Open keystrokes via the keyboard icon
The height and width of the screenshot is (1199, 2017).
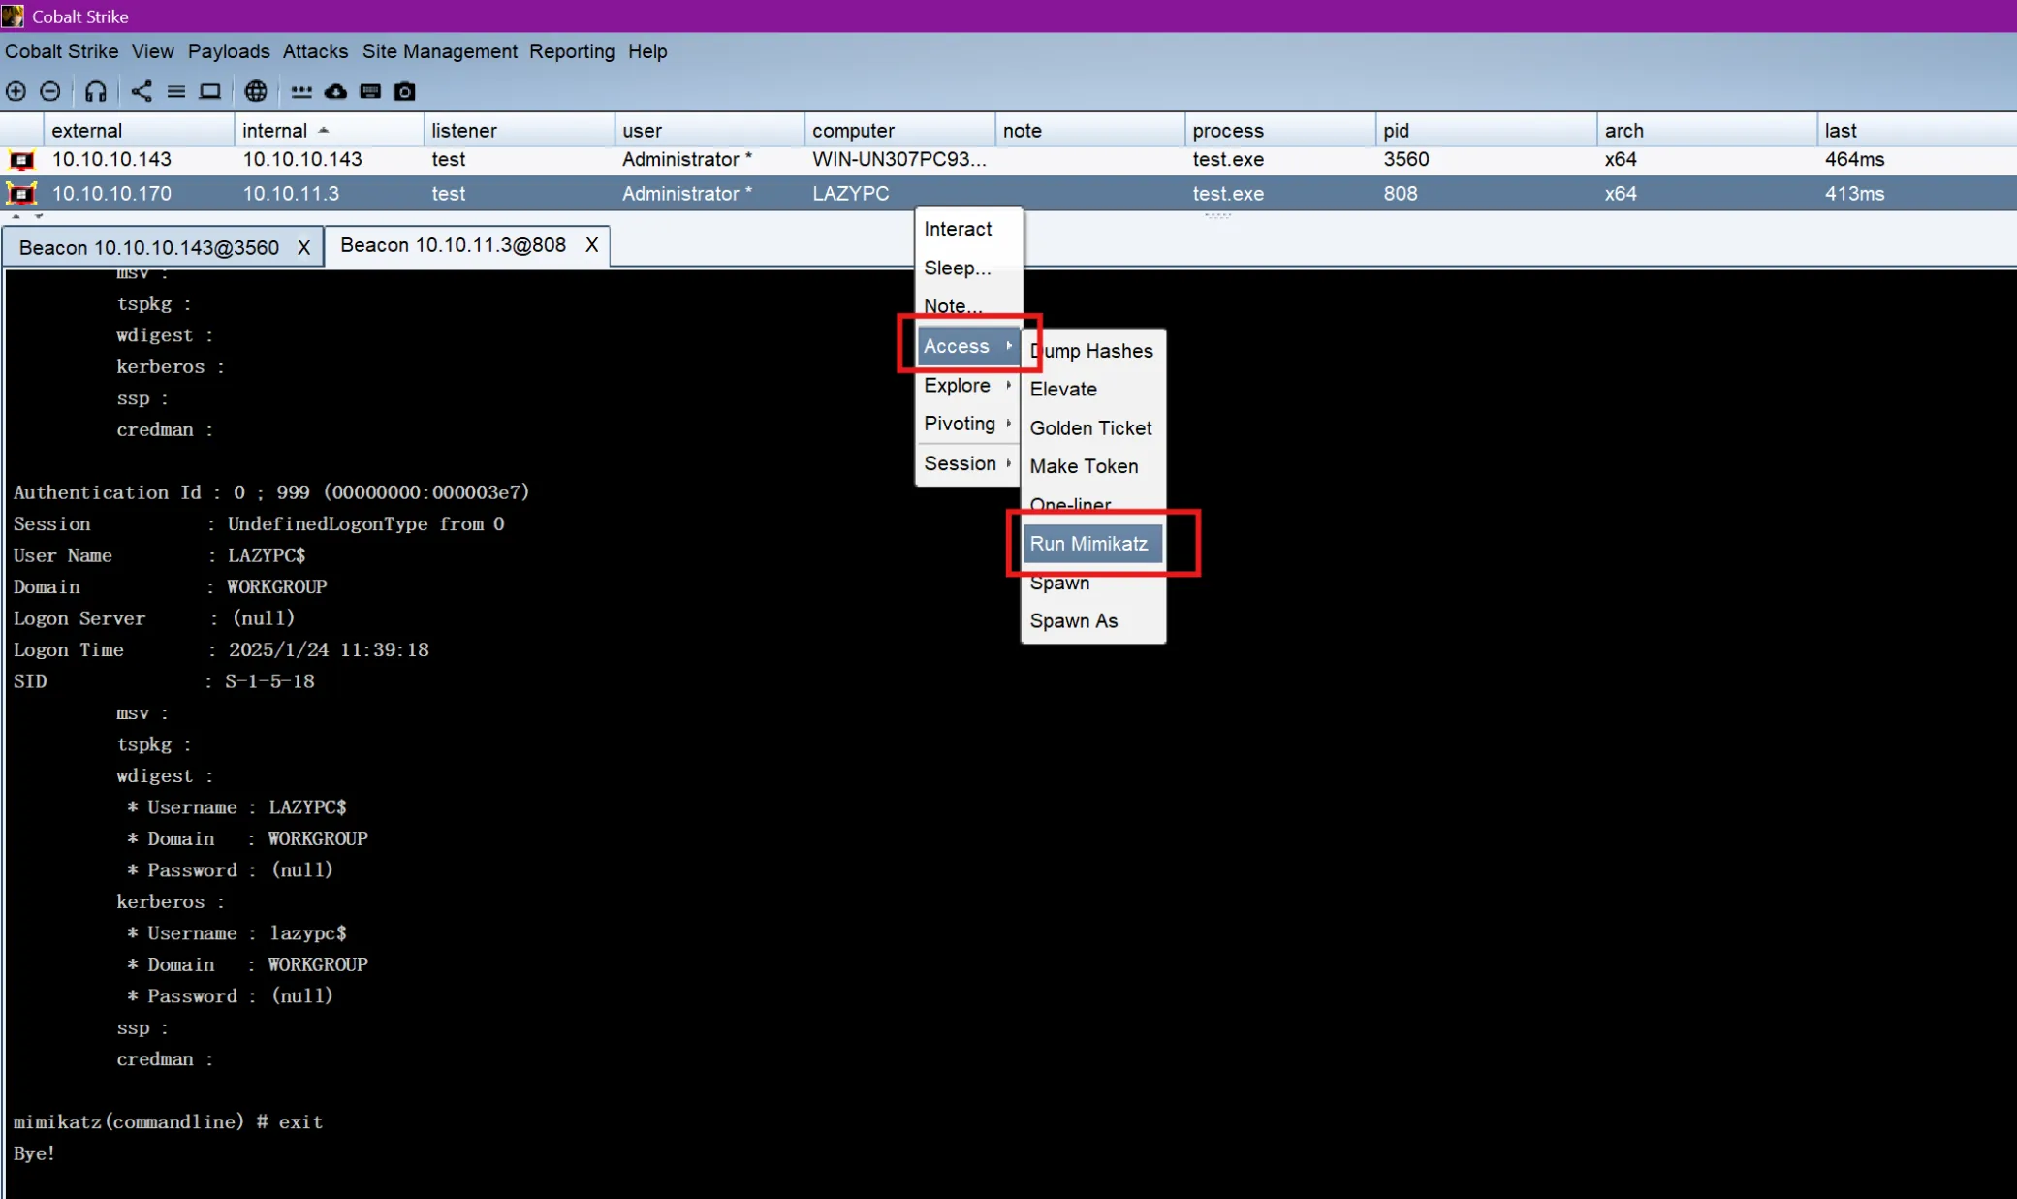click(370, 91)
